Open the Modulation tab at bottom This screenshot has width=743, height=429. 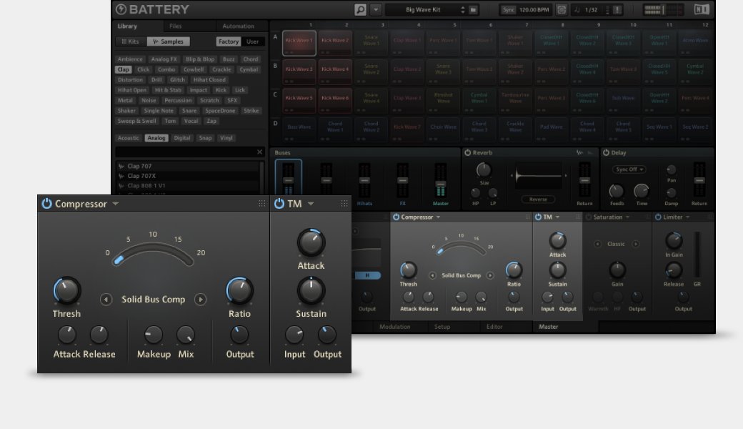394,327
